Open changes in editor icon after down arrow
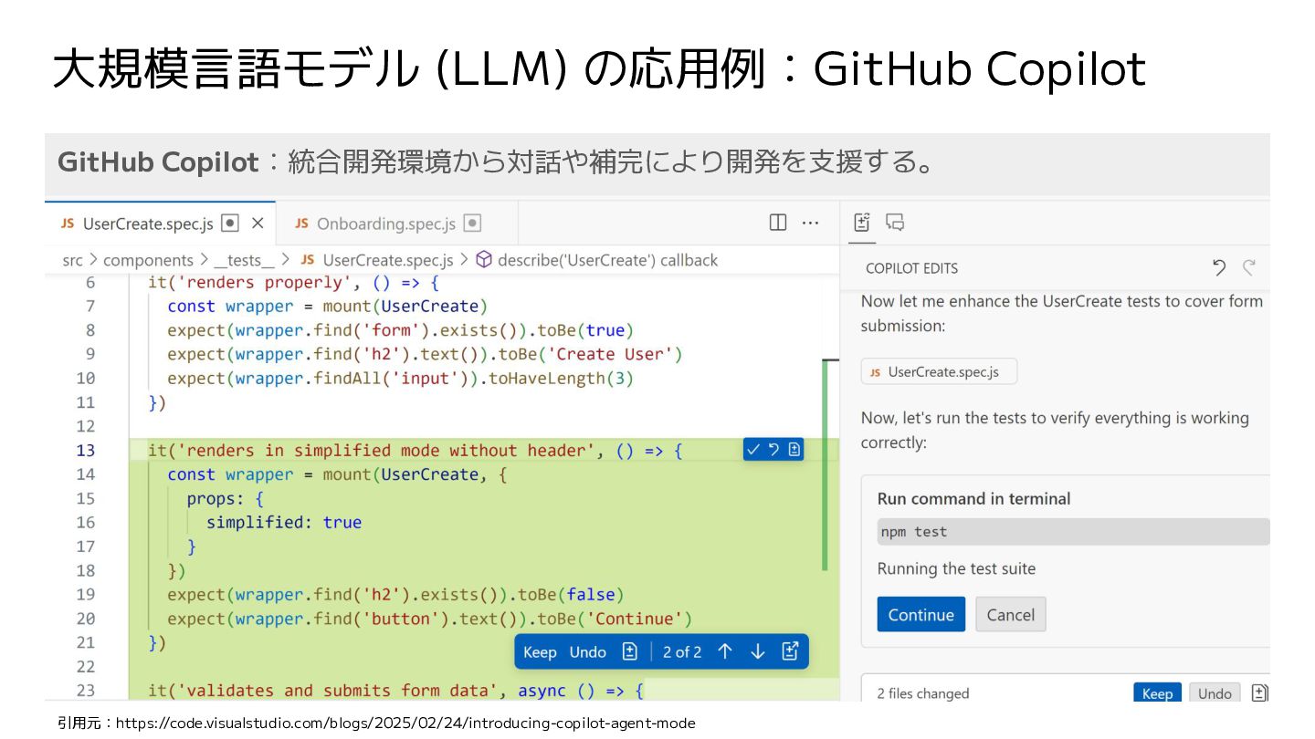1315x739 pixels. (791, 651)
